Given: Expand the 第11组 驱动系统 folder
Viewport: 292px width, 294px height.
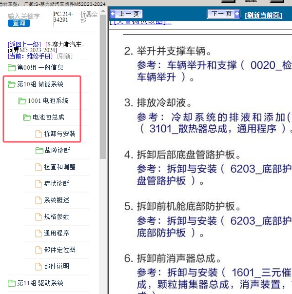Looking at the screenshot, I should 40,283.
